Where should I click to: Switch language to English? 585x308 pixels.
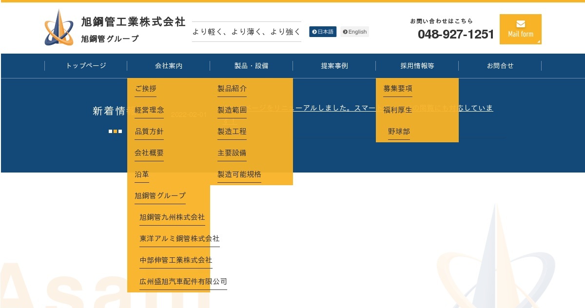pos(354,32)
